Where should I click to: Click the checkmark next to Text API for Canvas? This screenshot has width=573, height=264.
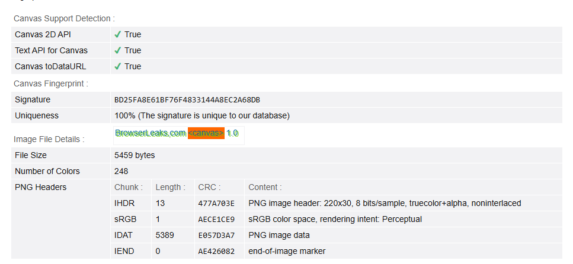(x=118, y=50)
